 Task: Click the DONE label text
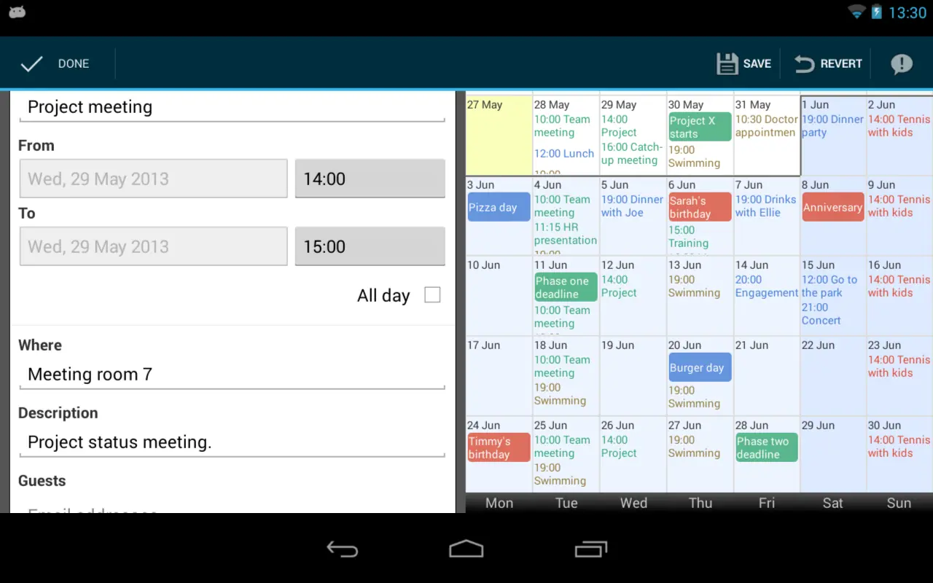click(x=74, y=64)
